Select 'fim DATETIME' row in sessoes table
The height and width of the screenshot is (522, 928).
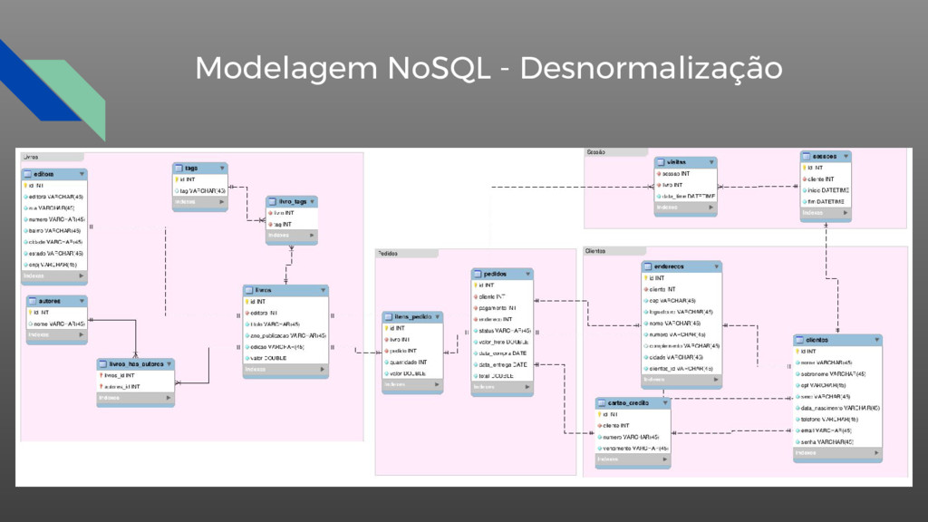[826, 202]
